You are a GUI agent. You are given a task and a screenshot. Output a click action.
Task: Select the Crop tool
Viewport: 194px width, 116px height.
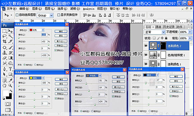4,41
